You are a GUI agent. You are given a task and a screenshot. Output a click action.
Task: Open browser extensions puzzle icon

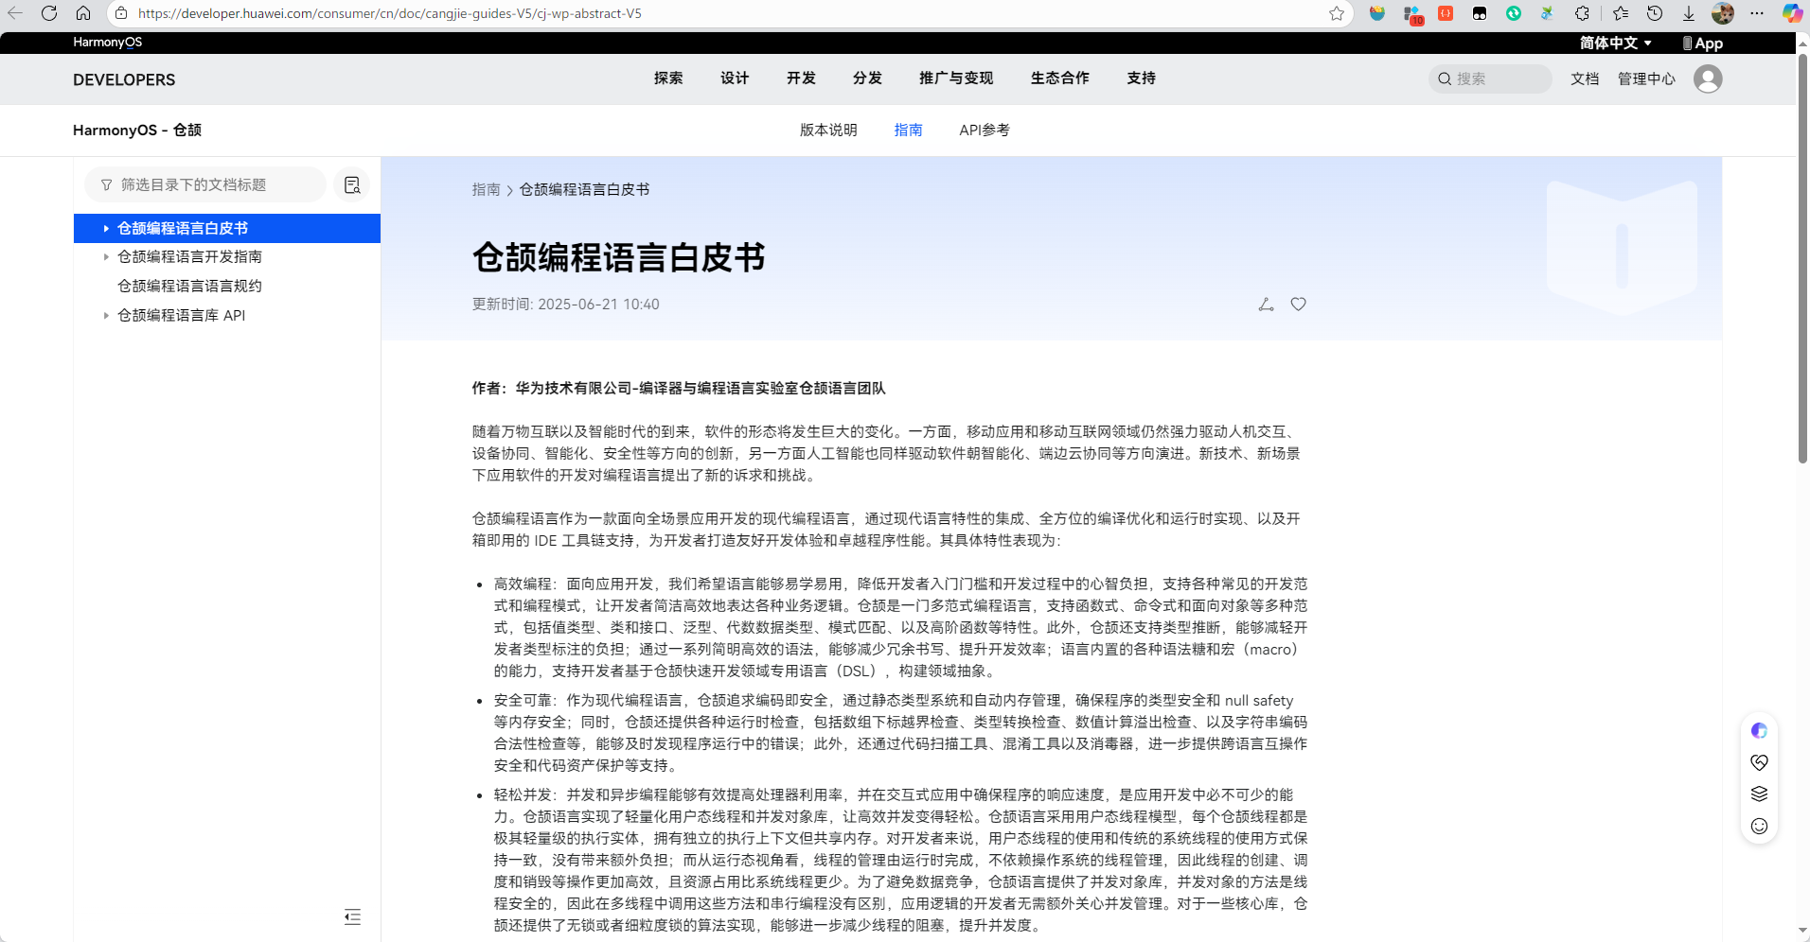1582,13
